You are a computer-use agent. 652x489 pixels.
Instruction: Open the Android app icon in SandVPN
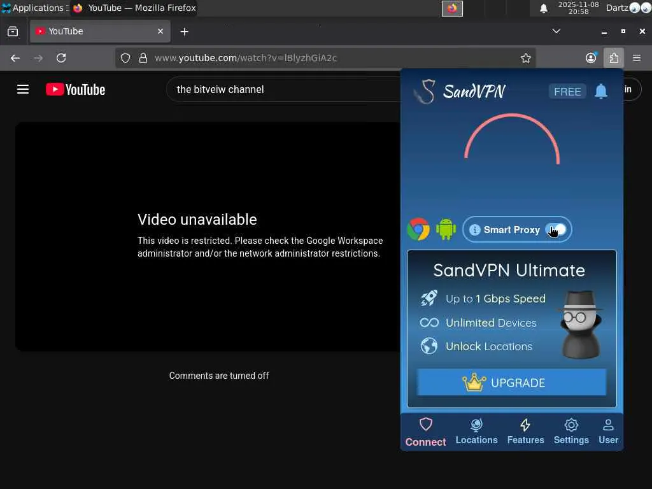[x=446, y=229]
